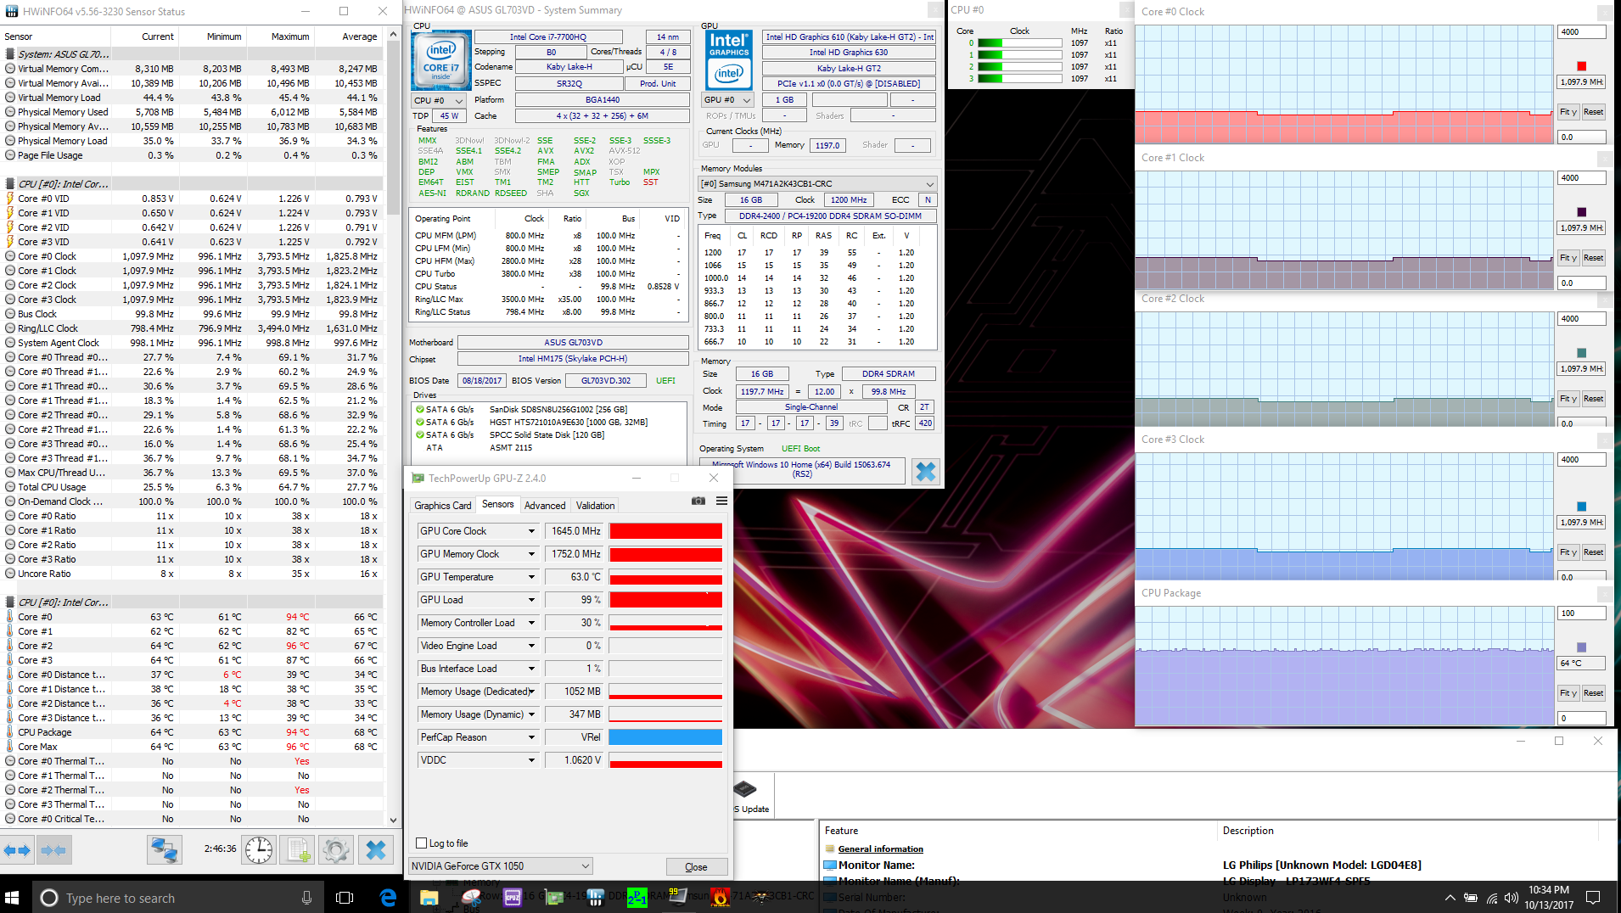Open the network remote monitoring icon in HWiNFO Sensor
The height and width of the screenshot is (913, 1621).
coord(164,849)
